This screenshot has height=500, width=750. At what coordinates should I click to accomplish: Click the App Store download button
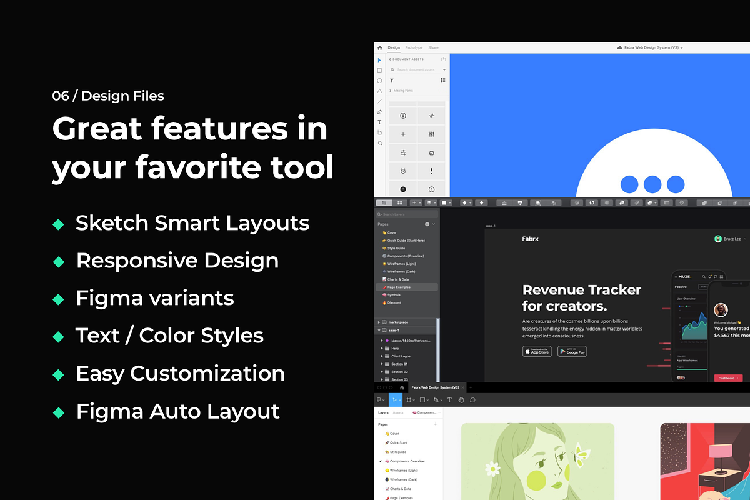tap(537, 351)
